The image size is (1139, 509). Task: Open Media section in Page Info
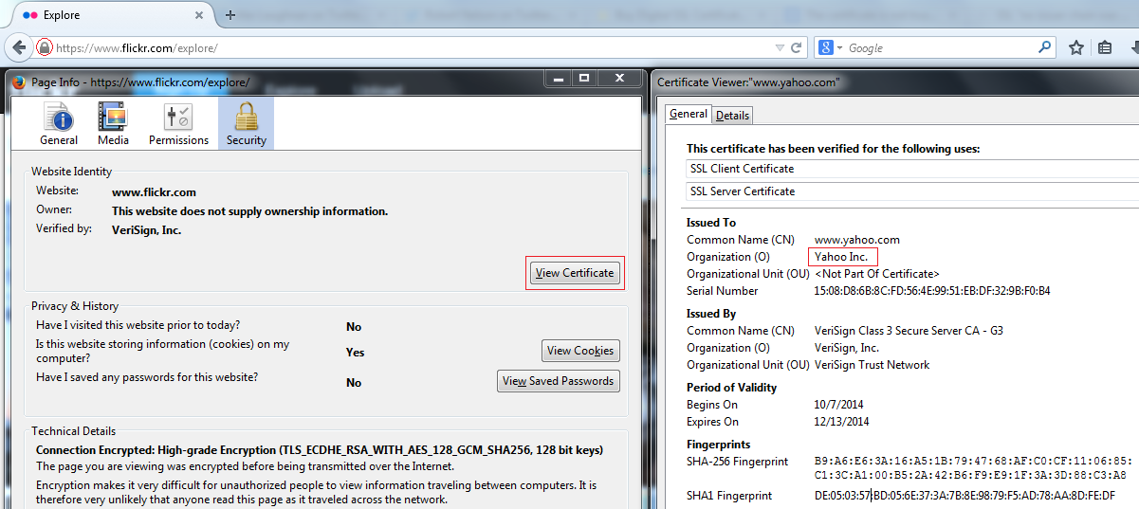(x=113, y=124)
